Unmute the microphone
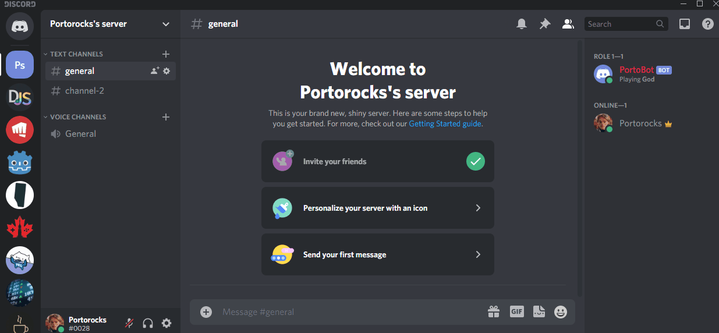The height and width of the screenshot is (333, 719). [x=129, y=323]
